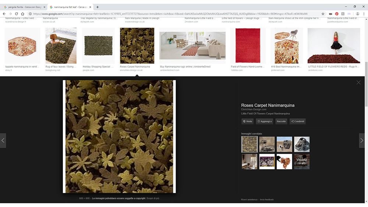Select the nanimarquina felt leaf tab
Image resolution: width=368 pixels, height=207 pixels.
70,7
